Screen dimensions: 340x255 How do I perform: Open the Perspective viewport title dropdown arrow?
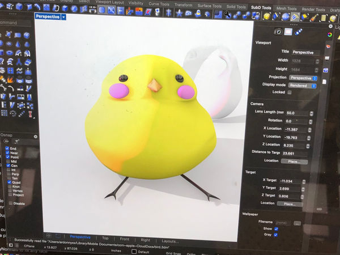tap(63, 17)
